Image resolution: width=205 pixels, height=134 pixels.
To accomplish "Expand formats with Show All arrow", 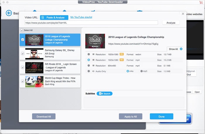I will [x=181, y=49].
